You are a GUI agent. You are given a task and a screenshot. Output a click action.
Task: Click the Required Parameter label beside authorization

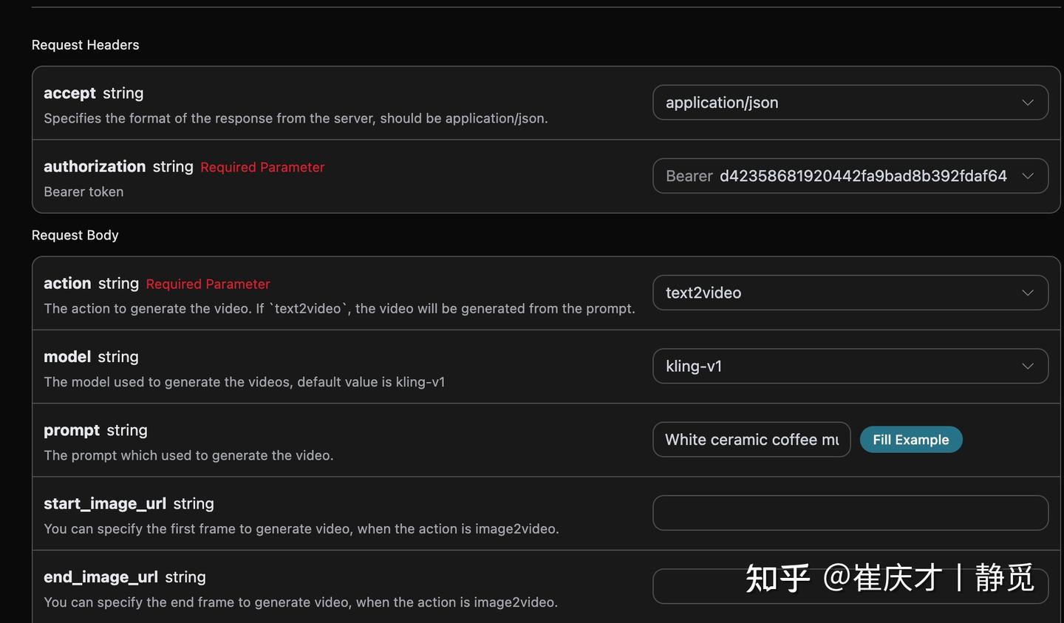coord(262,167)
